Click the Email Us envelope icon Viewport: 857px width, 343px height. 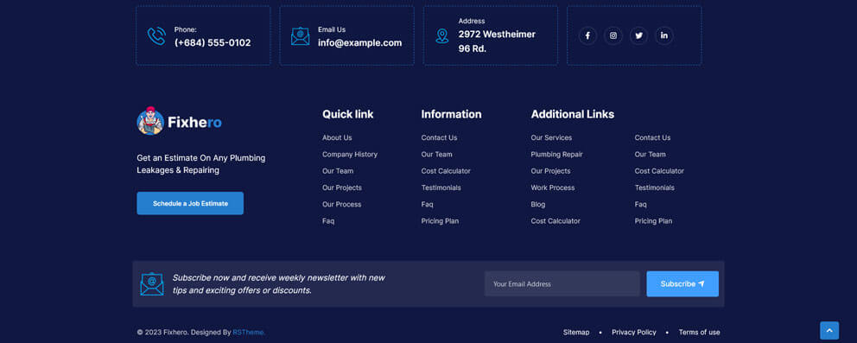click(300, 36)
